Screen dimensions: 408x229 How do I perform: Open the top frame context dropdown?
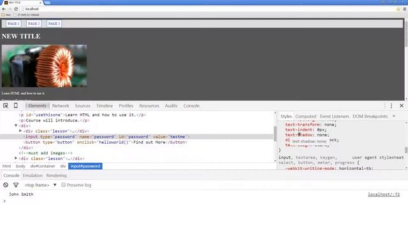40,185
